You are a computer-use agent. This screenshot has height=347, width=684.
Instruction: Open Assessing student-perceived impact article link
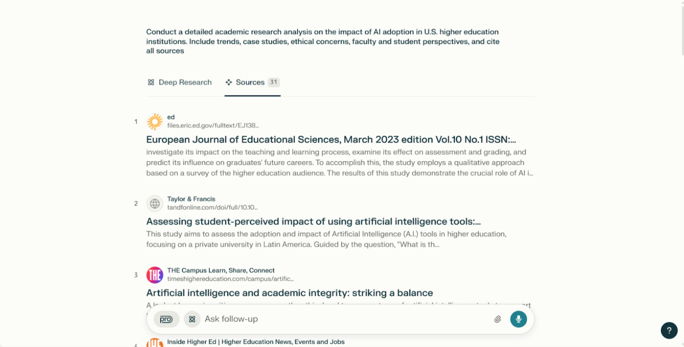pyautogui.click(x=314, y=221)
